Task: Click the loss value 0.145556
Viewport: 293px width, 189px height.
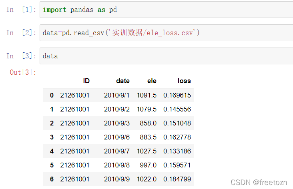Action: point(177,109)
